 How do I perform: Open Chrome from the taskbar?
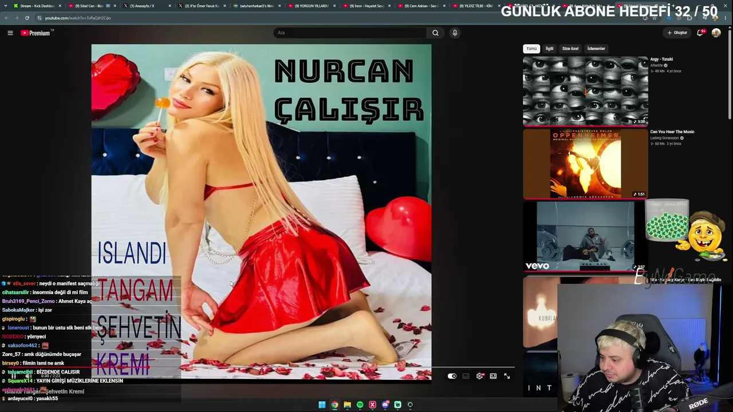pos(334,405)
